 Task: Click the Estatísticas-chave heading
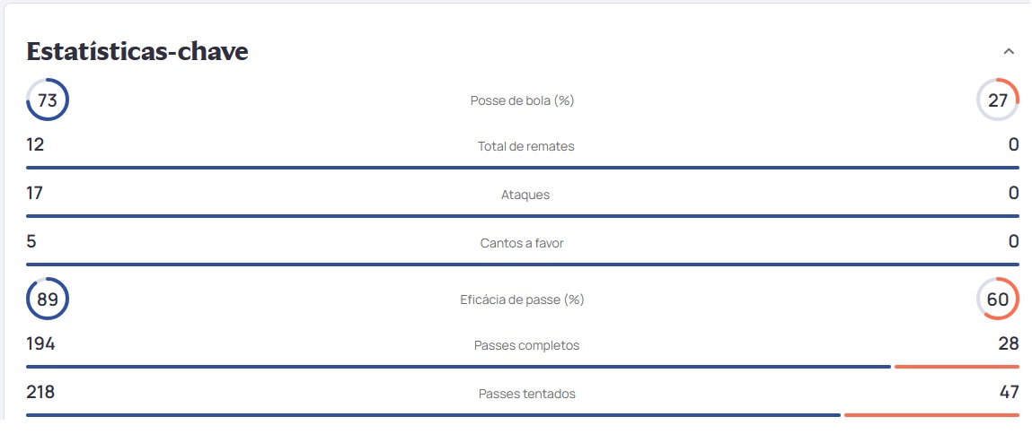(x=137, y=52)
